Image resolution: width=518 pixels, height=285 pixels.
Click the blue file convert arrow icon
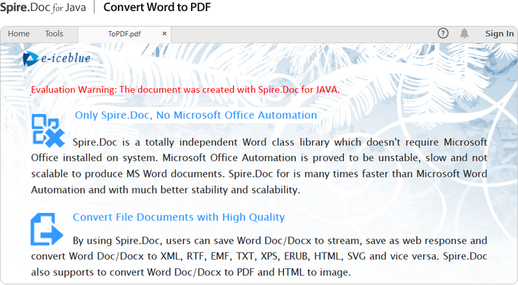47,230
